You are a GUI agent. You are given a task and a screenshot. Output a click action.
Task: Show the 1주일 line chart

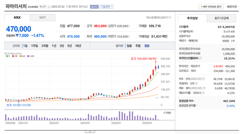coord(34,46)
